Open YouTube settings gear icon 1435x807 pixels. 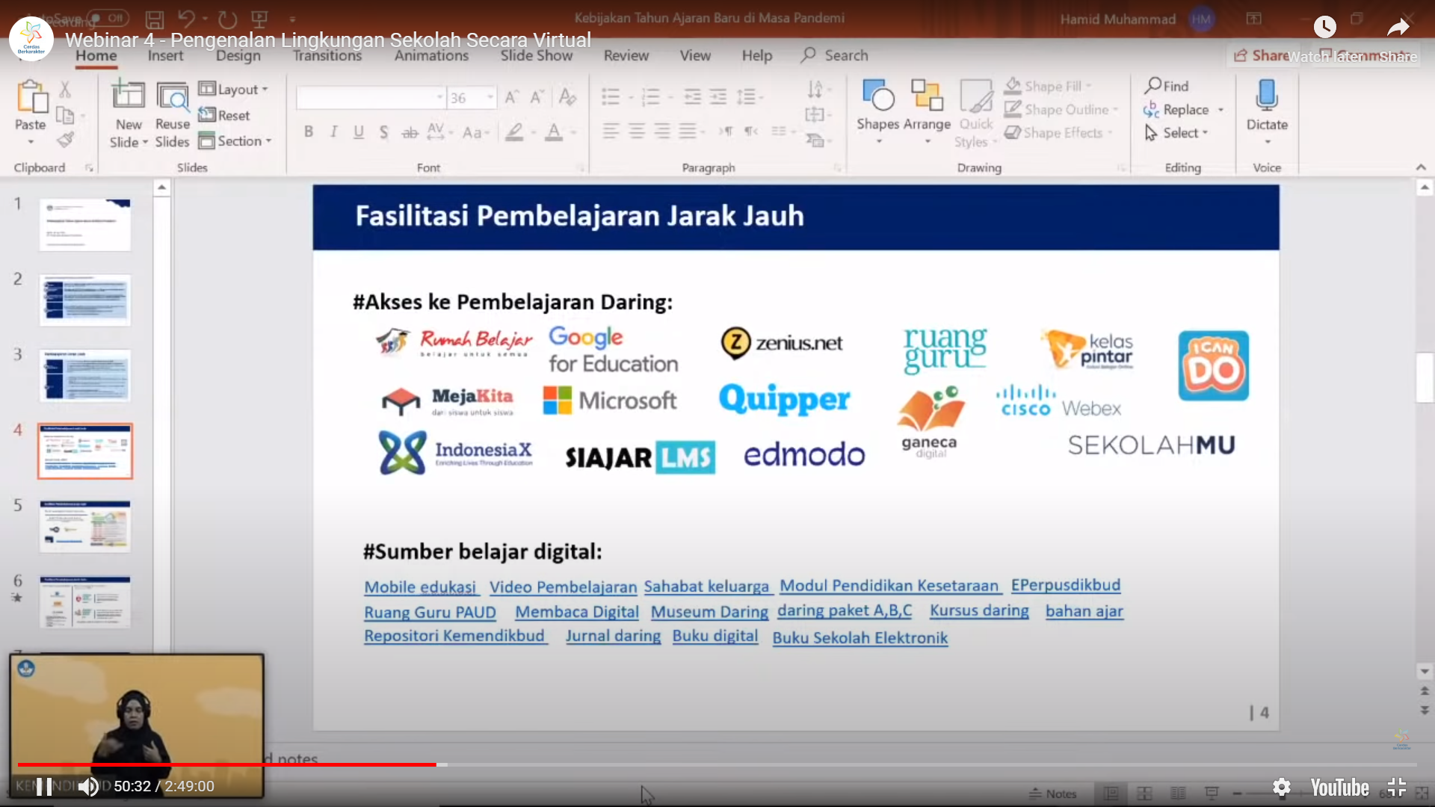(x=1281, y=787)
